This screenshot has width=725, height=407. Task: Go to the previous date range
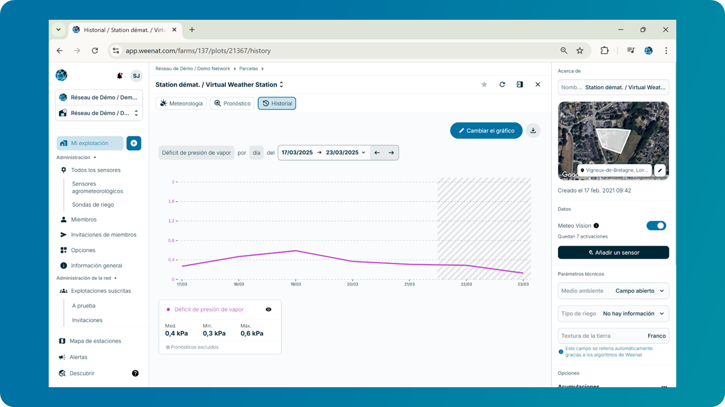pos(377,153)
